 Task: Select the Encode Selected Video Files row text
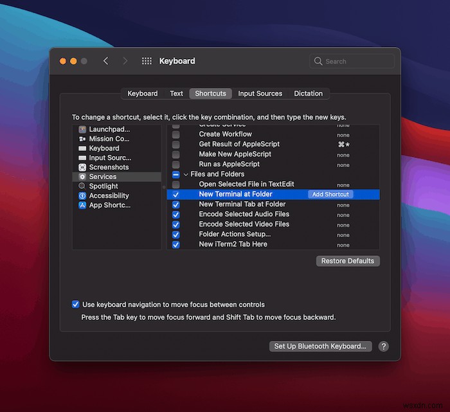(244, 224)
